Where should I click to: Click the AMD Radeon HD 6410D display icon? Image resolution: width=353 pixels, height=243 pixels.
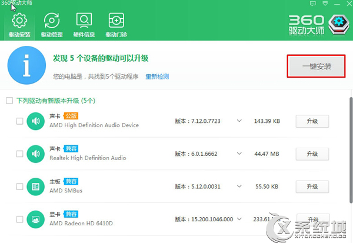pyautogui.click(x=35, y=219)
